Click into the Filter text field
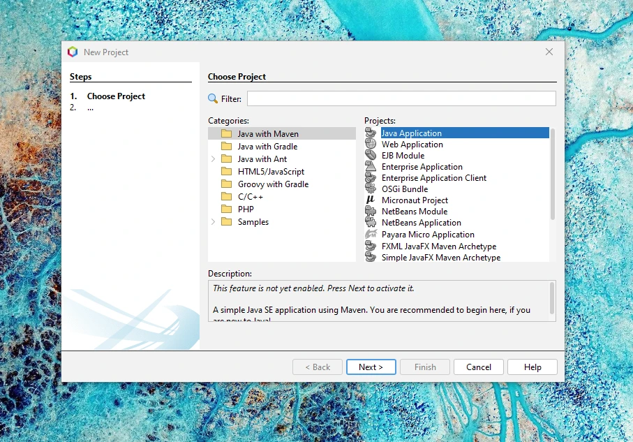633x442 pixels. click(x=401, y=98)
